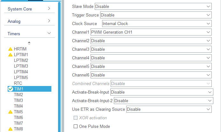Open the Clock Source dropdown
Image resolution: width=221 pixels, height=132 pixels.
click(x=157, y=23)
